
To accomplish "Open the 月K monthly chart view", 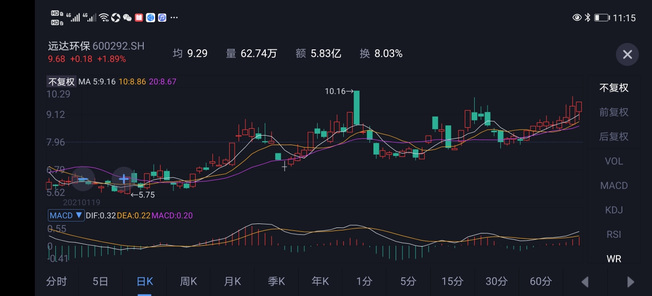I will 232,281.
